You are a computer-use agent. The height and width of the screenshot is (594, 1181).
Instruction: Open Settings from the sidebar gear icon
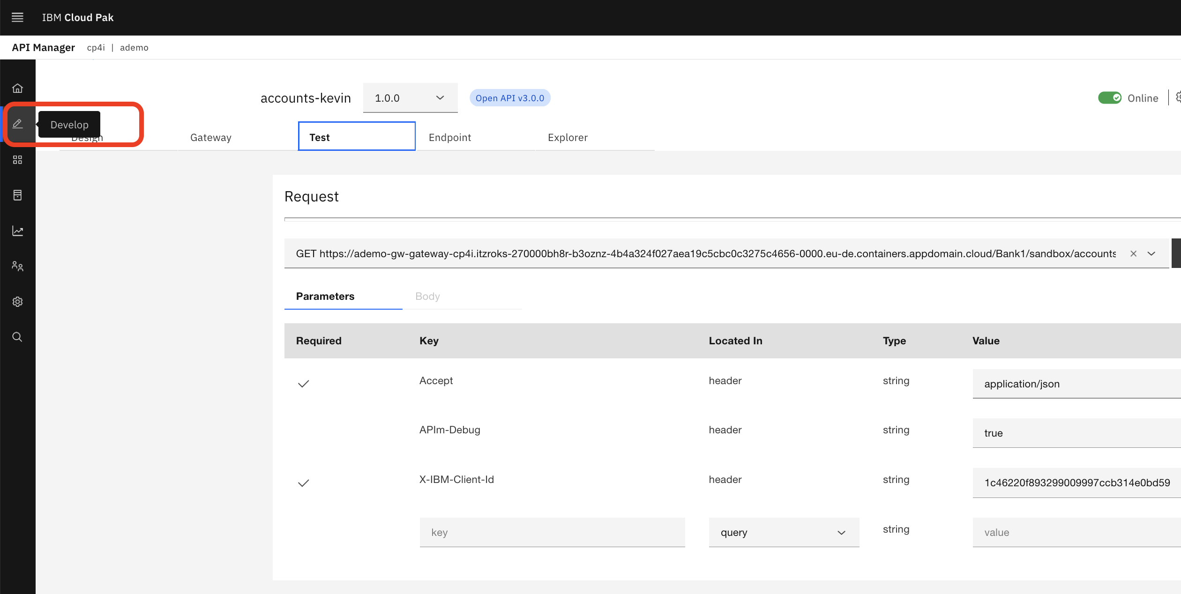coord(18,302)
